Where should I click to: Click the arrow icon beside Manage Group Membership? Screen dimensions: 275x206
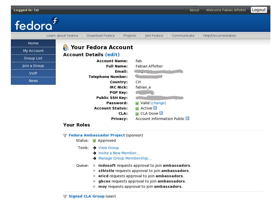[x=95, y=158]
